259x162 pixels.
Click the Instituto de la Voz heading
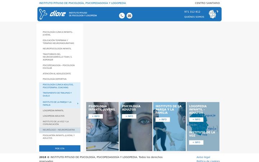(x=202, y=134)
